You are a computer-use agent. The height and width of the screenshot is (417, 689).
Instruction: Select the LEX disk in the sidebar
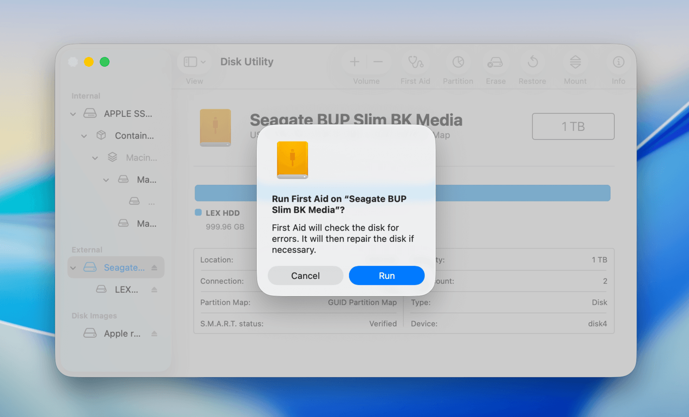click(126, 289)
